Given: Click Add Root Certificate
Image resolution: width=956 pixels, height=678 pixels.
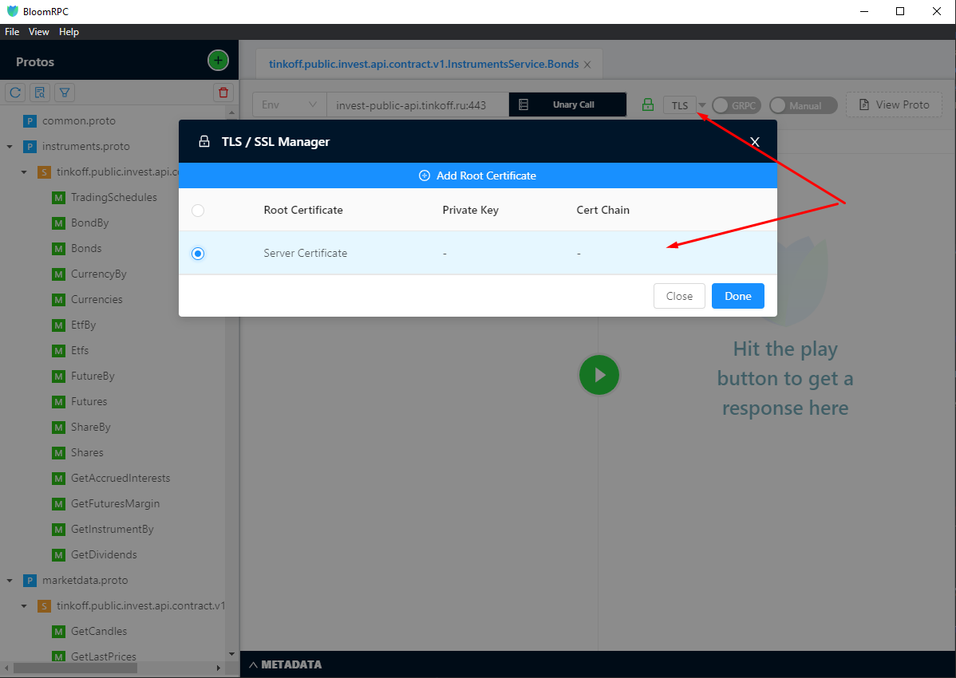Looking at the screenshot, I should click(477, 175).
